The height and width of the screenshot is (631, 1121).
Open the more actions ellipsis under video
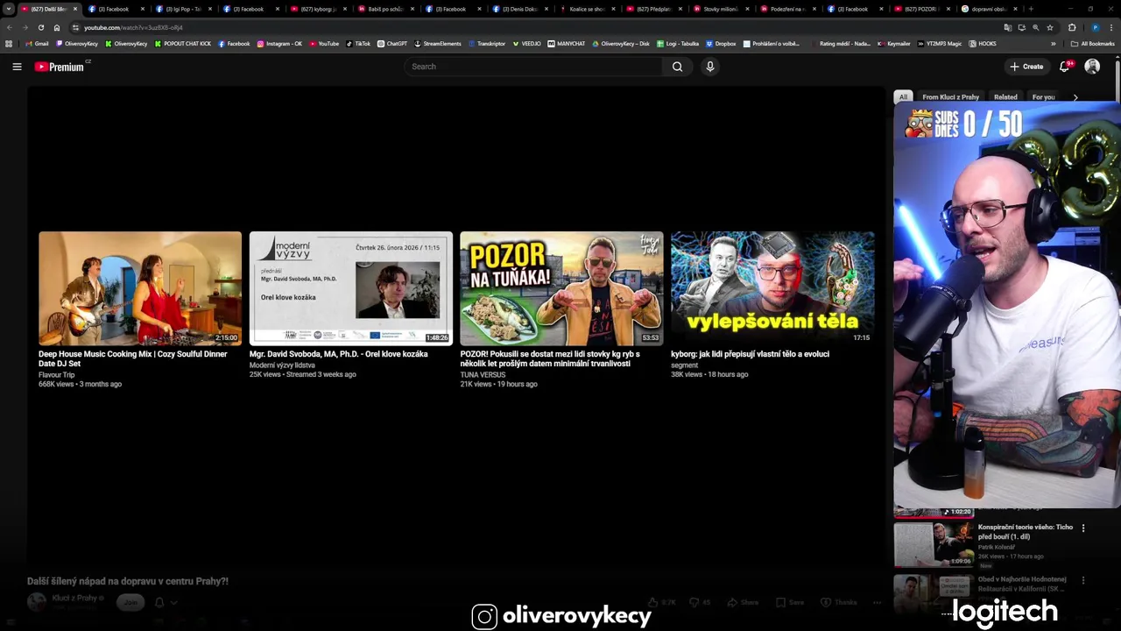click(x=877, y=602)
